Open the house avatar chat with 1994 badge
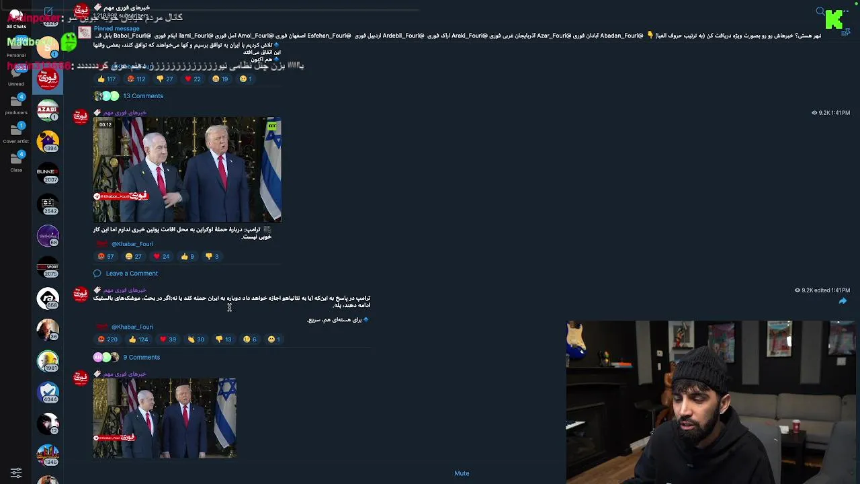The width and height of the screenshot is (860, 484). click(x=48, y=142)
